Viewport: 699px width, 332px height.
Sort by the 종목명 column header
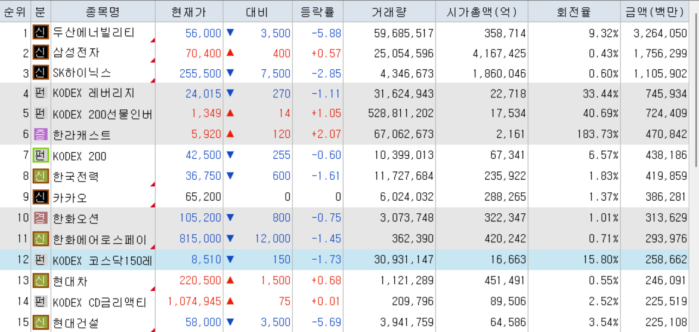pos(103,11)
